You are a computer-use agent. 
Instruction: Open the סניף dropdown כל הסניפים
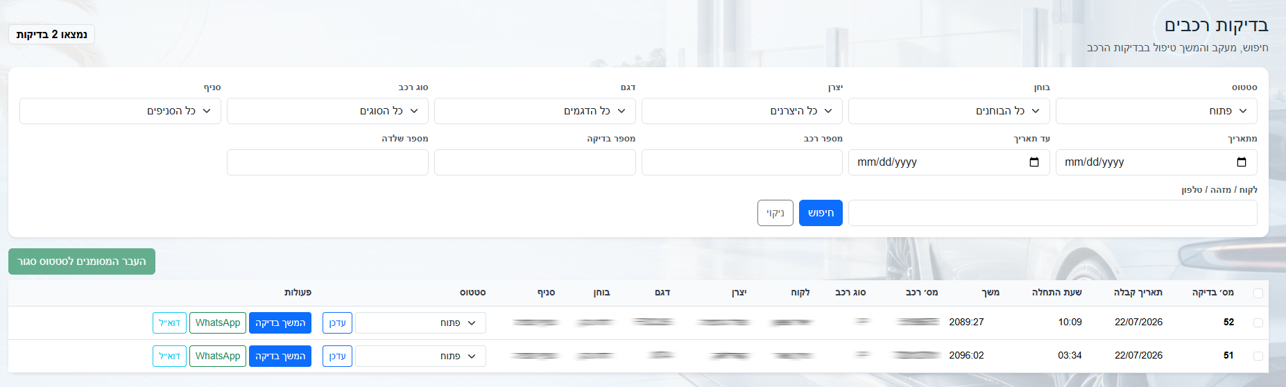pyautogui.click(x=120, y=111)
